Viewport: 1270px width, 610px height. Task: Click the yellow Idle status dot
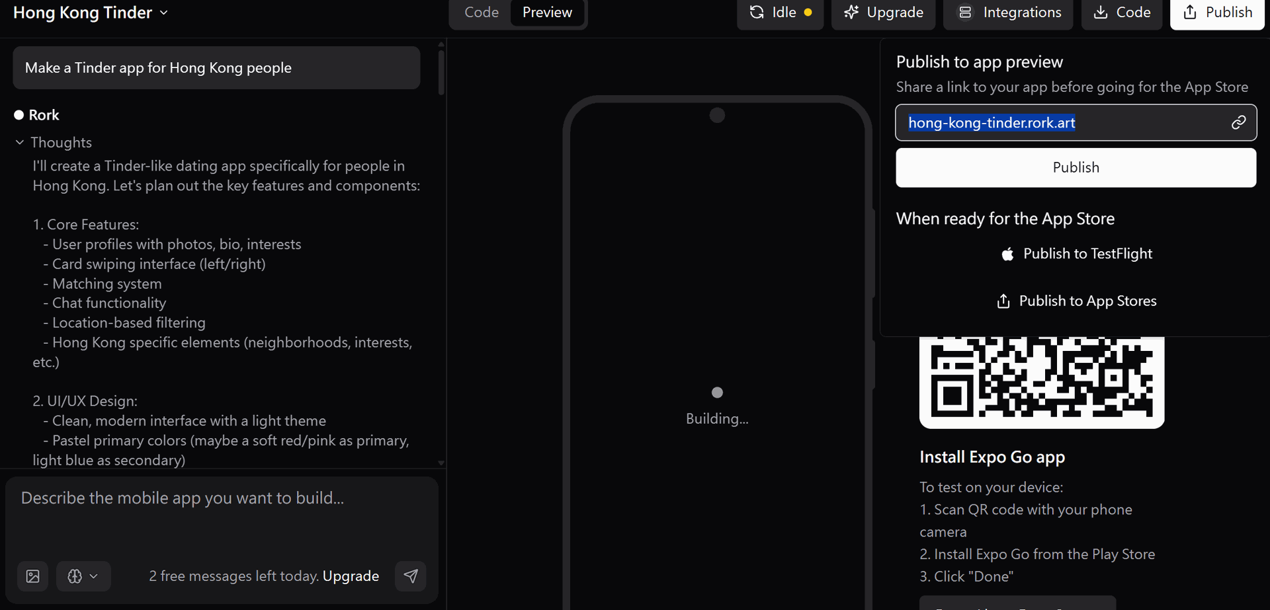(x=808, y=13)
